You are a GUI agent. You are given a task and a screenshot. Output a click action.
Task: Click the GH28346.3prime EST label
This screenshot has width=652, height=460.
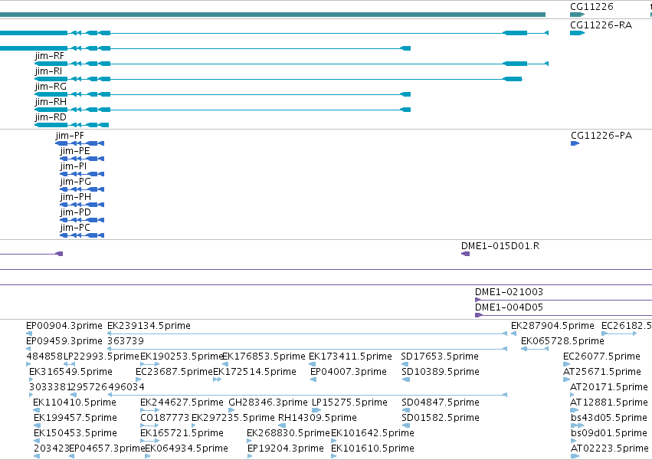[268, 403]
